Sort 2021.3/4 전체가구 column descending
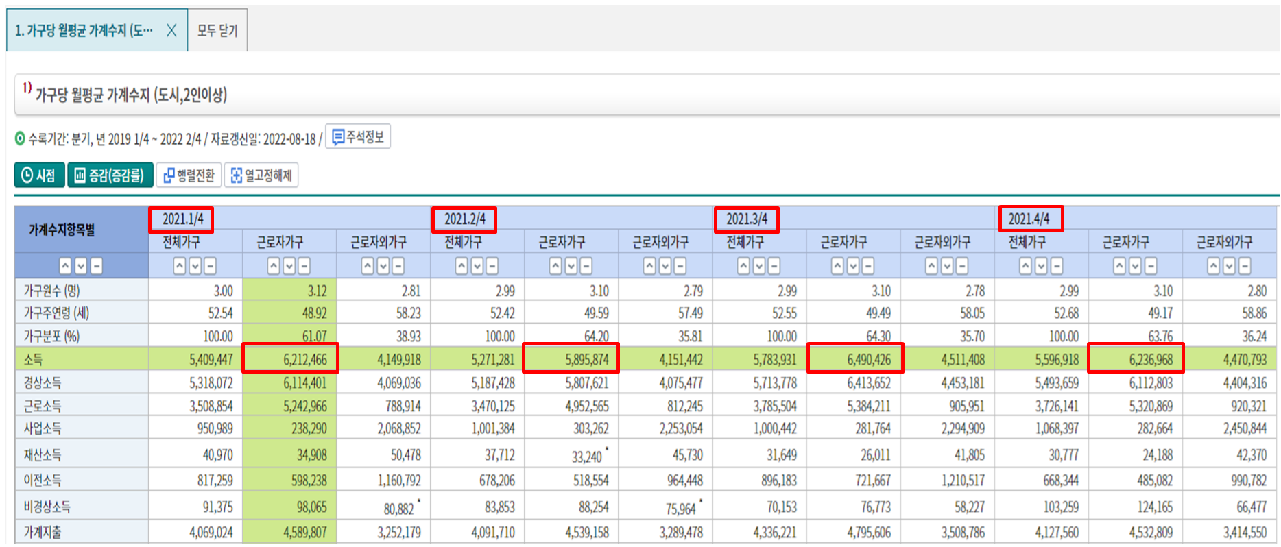Screen dimensions: 1281x547 point(759,266)
